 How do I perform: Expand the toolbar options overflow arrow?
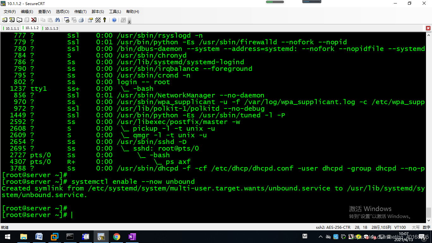point(129,22)
